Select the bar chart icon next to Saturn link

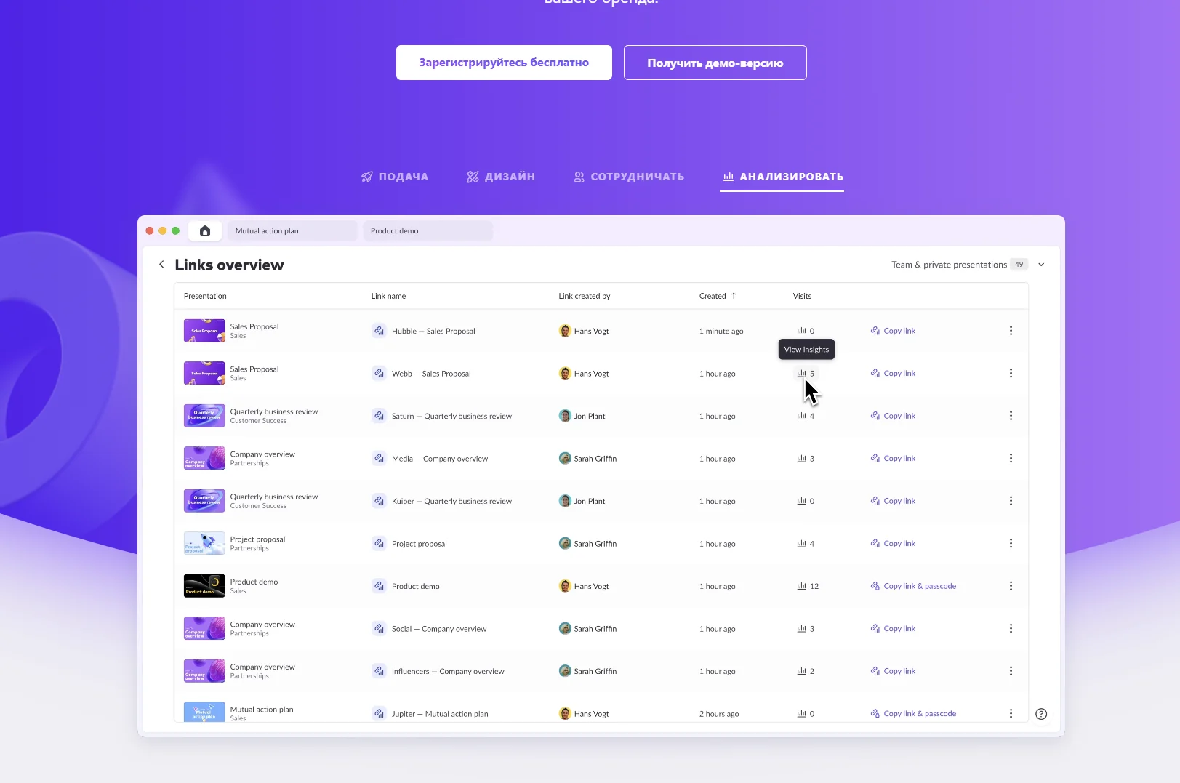click(800, 415)
